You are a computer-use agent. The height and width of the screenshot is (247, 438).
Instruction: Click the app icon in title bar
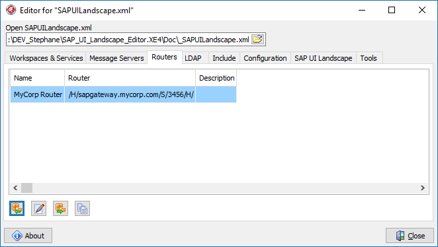[11, 10]
